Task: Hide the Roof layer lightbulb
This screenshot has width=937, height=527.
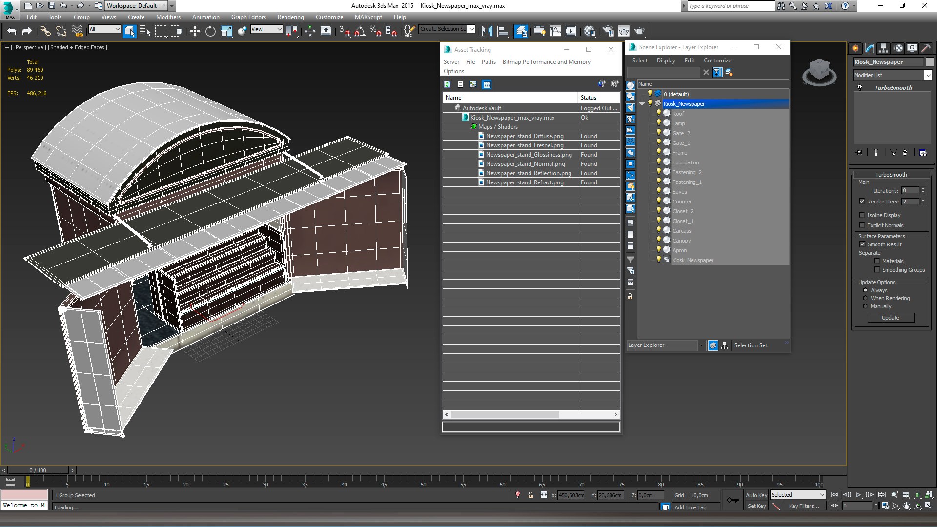Action: [x=658, y=113]
